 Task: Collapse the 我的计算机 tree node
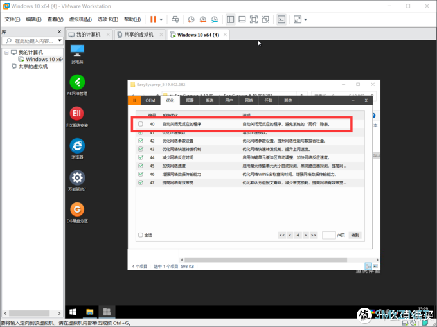pos(6,53)
